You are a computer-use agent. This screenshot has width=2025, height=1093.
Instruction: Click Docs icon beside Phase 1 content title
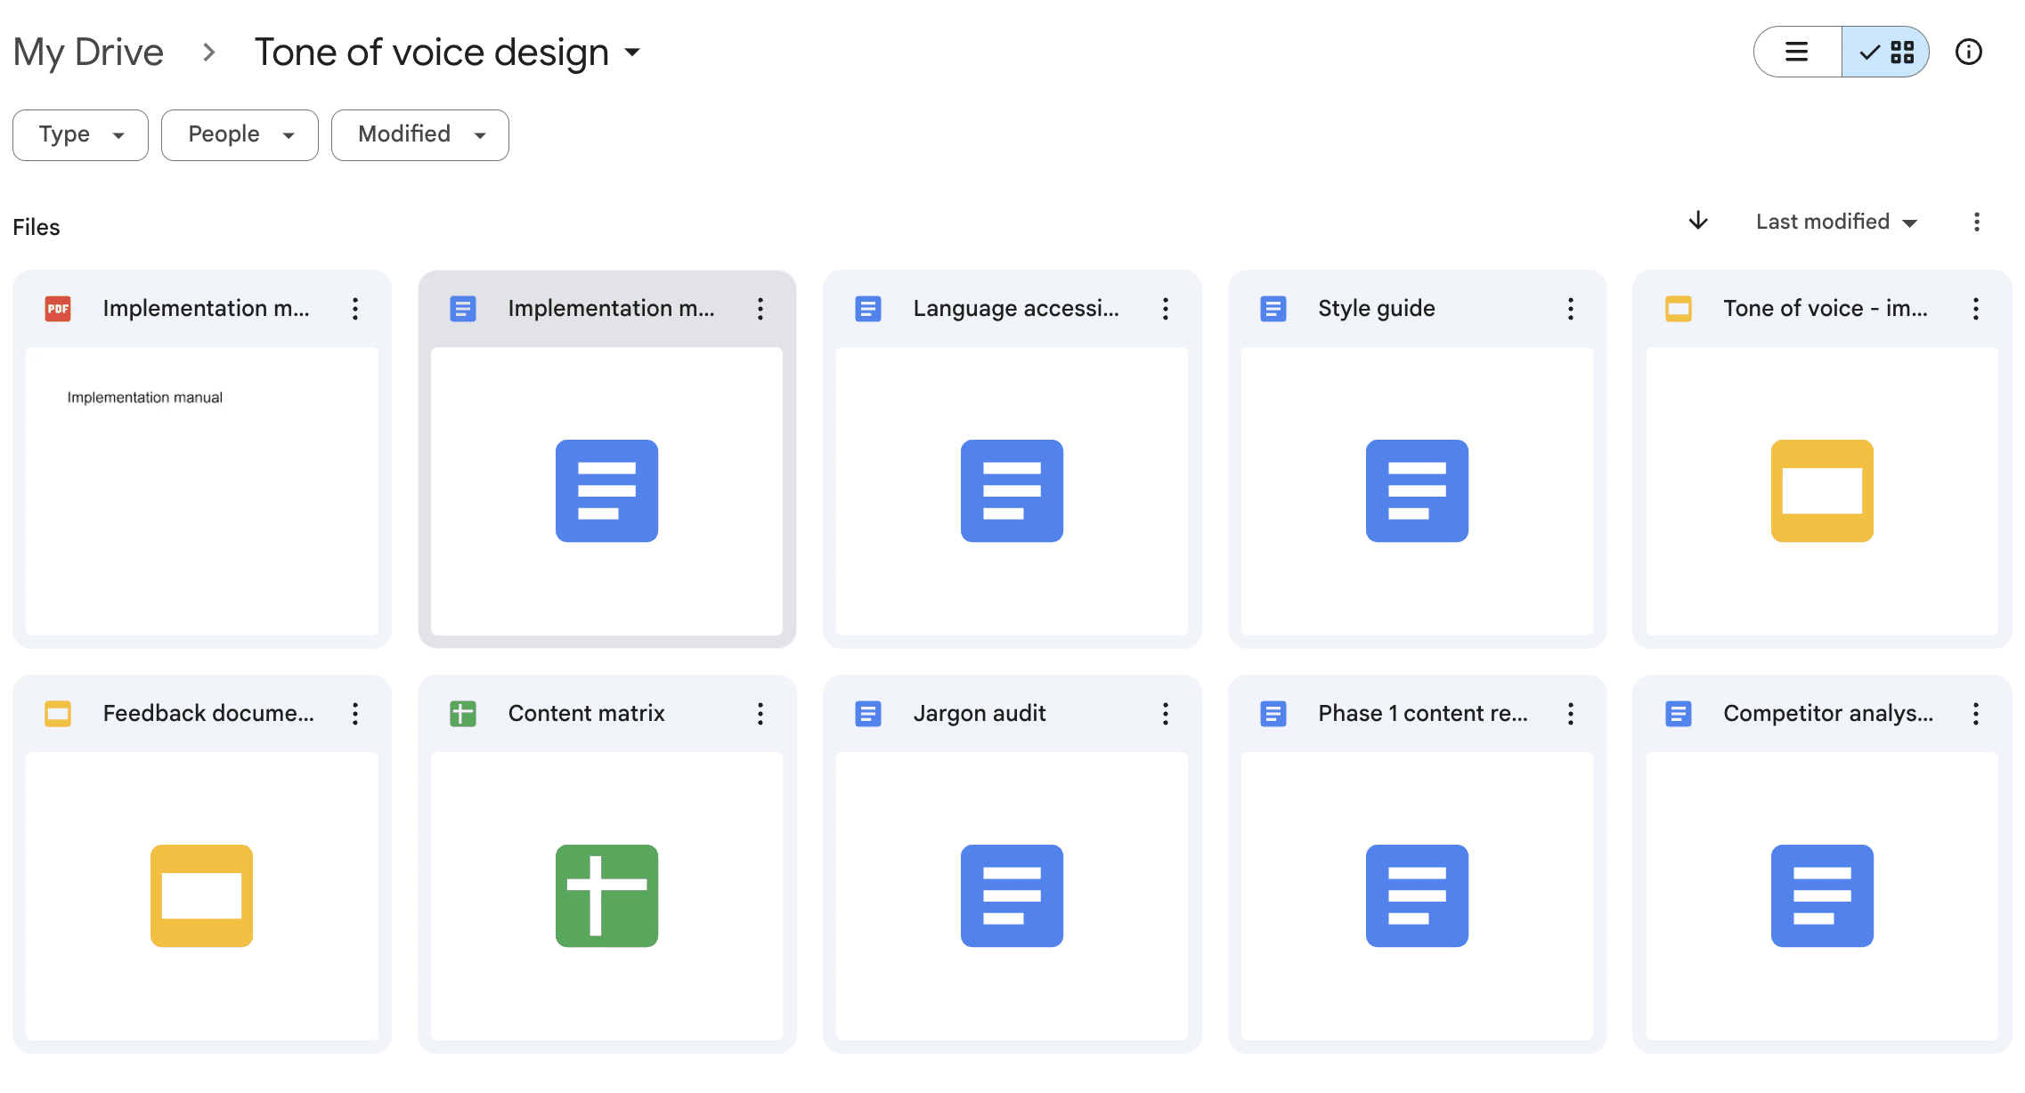(x=1273, y=714)
